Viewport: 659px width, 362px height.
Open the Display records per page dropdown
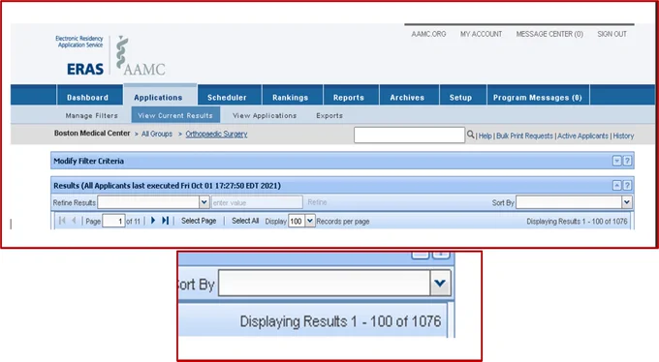point(309,221)
